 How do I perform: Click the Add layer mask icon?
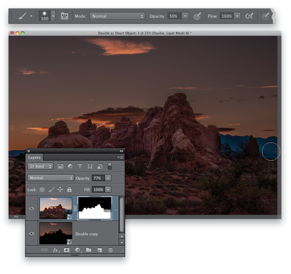pos(66,250)
